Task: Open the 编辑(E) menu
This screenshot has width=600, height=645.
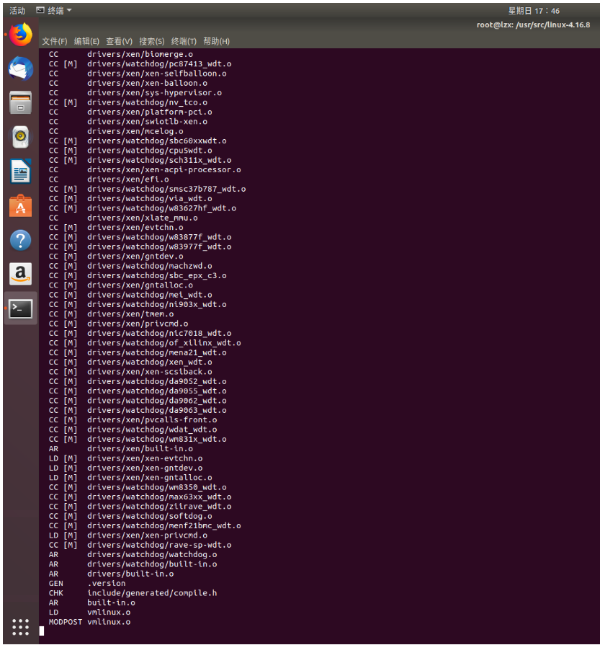Action: point(86,41)
